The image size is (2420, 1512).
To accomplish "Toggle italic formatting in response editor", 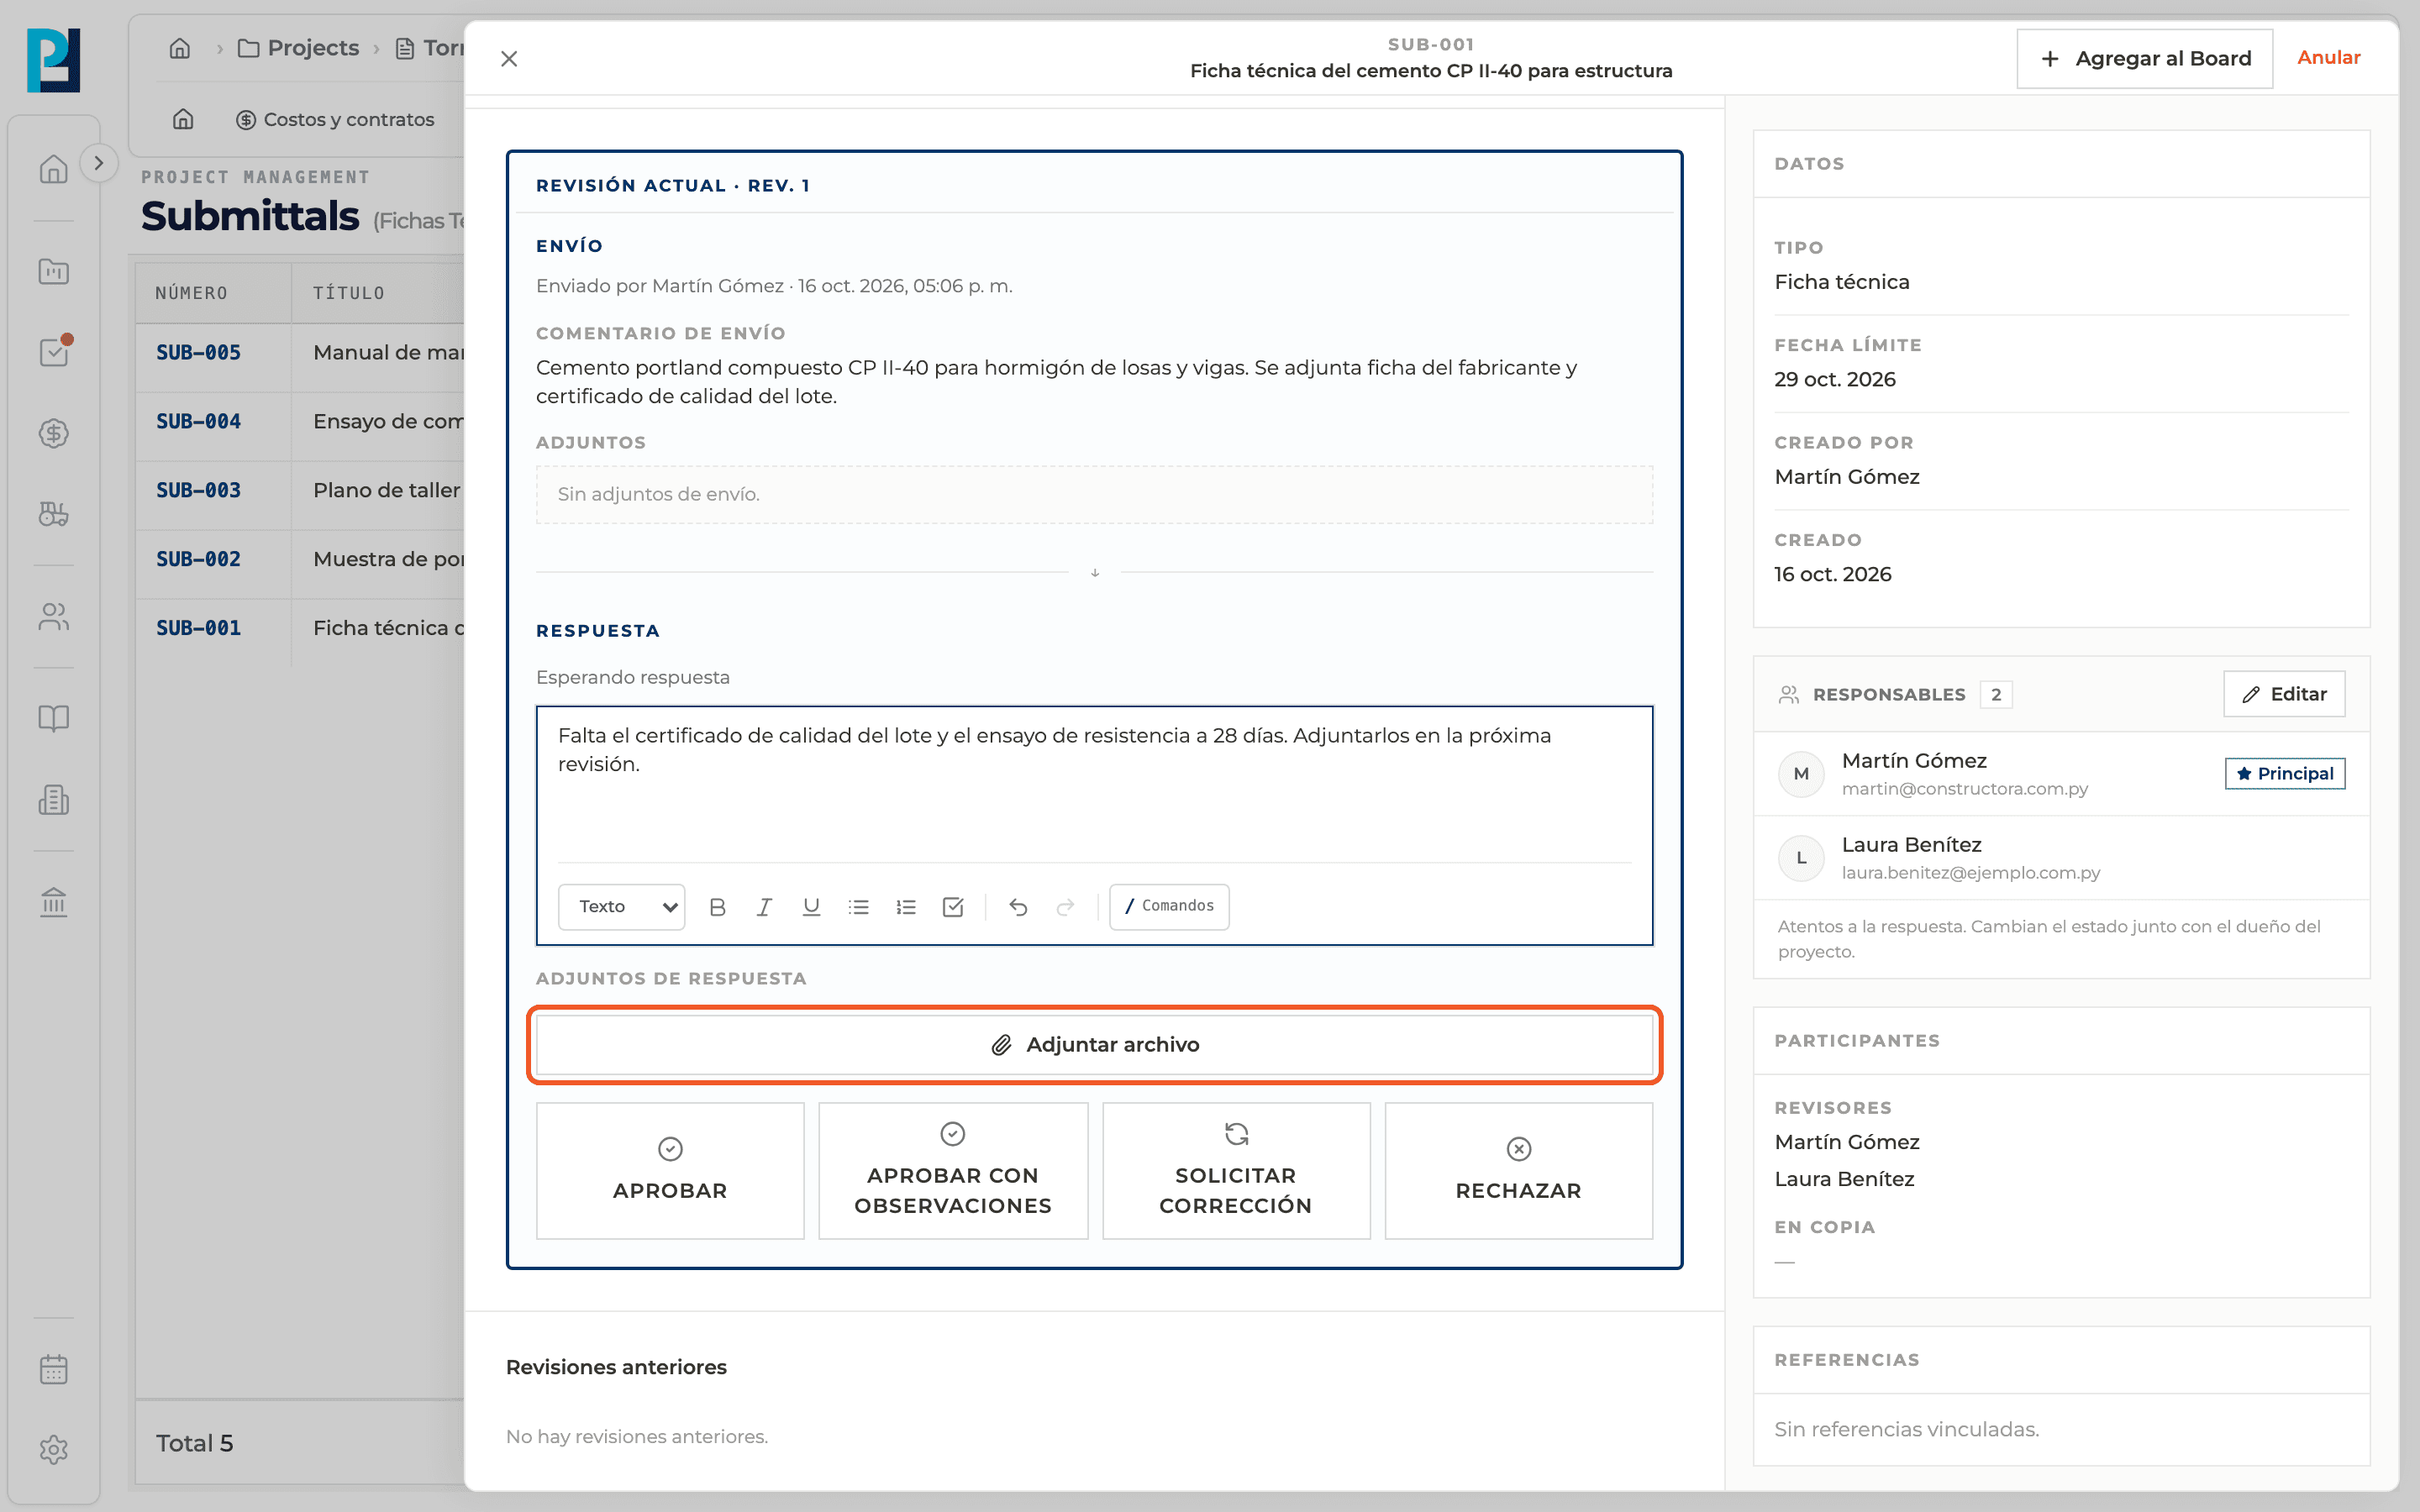I will pos(764,906).
